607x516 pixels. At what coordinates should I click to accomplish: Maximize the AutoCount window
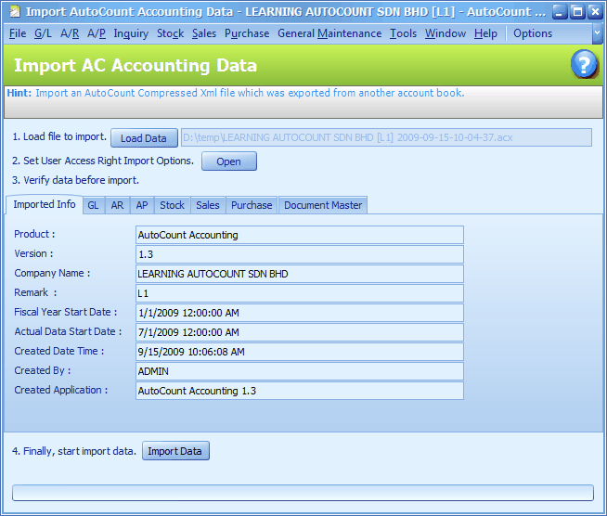click(x=577, y=12)
